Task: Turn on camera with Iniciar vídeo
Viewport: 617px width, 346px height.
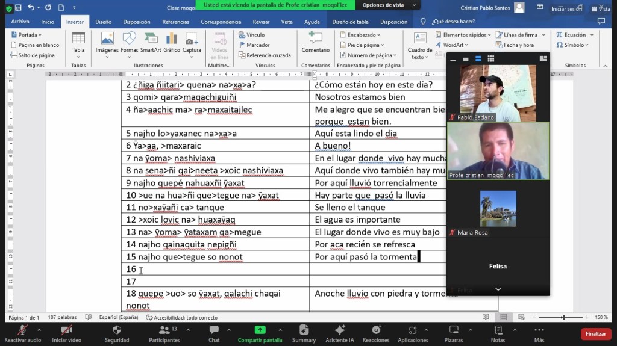Action: 66,332
